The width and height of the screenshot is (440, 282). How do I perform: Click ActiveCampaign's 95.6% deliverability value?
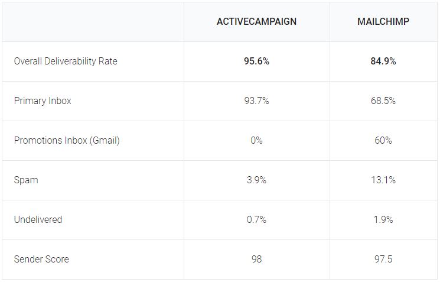[256, 61]
